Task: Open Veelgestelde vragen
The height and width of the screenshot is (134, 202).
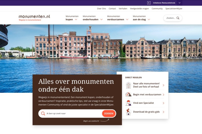Action: [x=139, y=9]
